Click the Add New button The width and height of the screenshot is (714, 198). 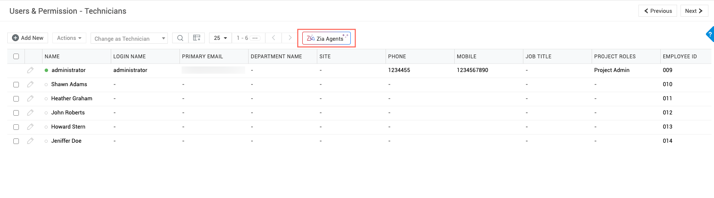click(28, 38)
